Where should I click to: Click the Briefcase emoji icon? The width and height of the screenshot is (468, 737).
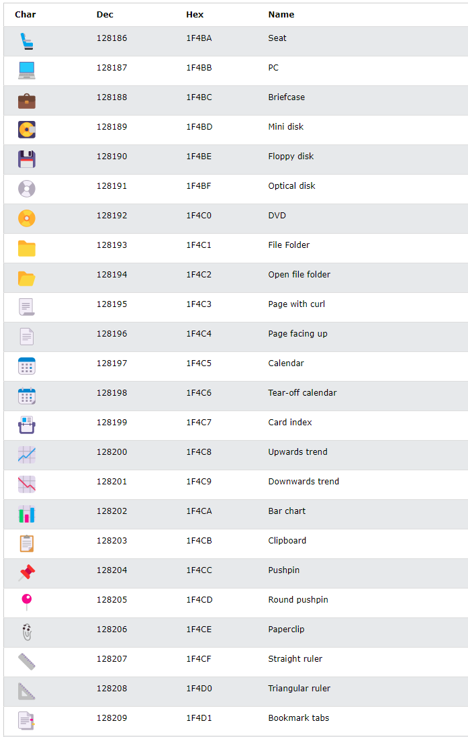[27, 101]
